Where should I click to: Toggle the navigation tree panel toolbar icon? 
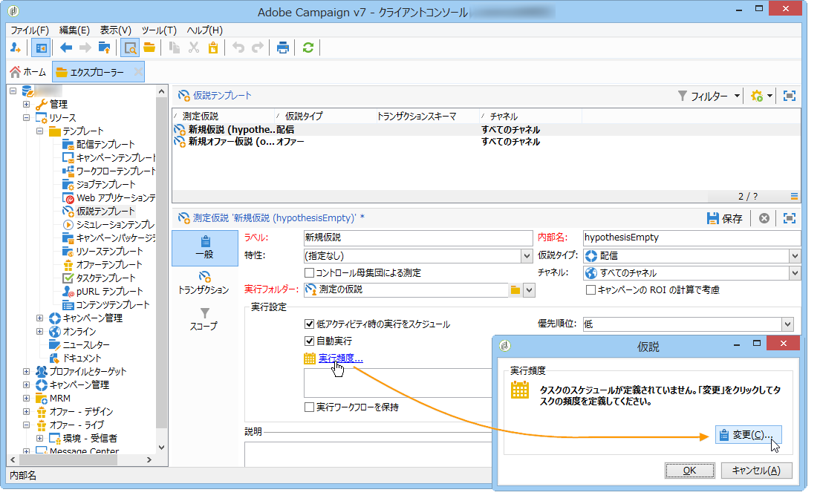click(40, 48)
